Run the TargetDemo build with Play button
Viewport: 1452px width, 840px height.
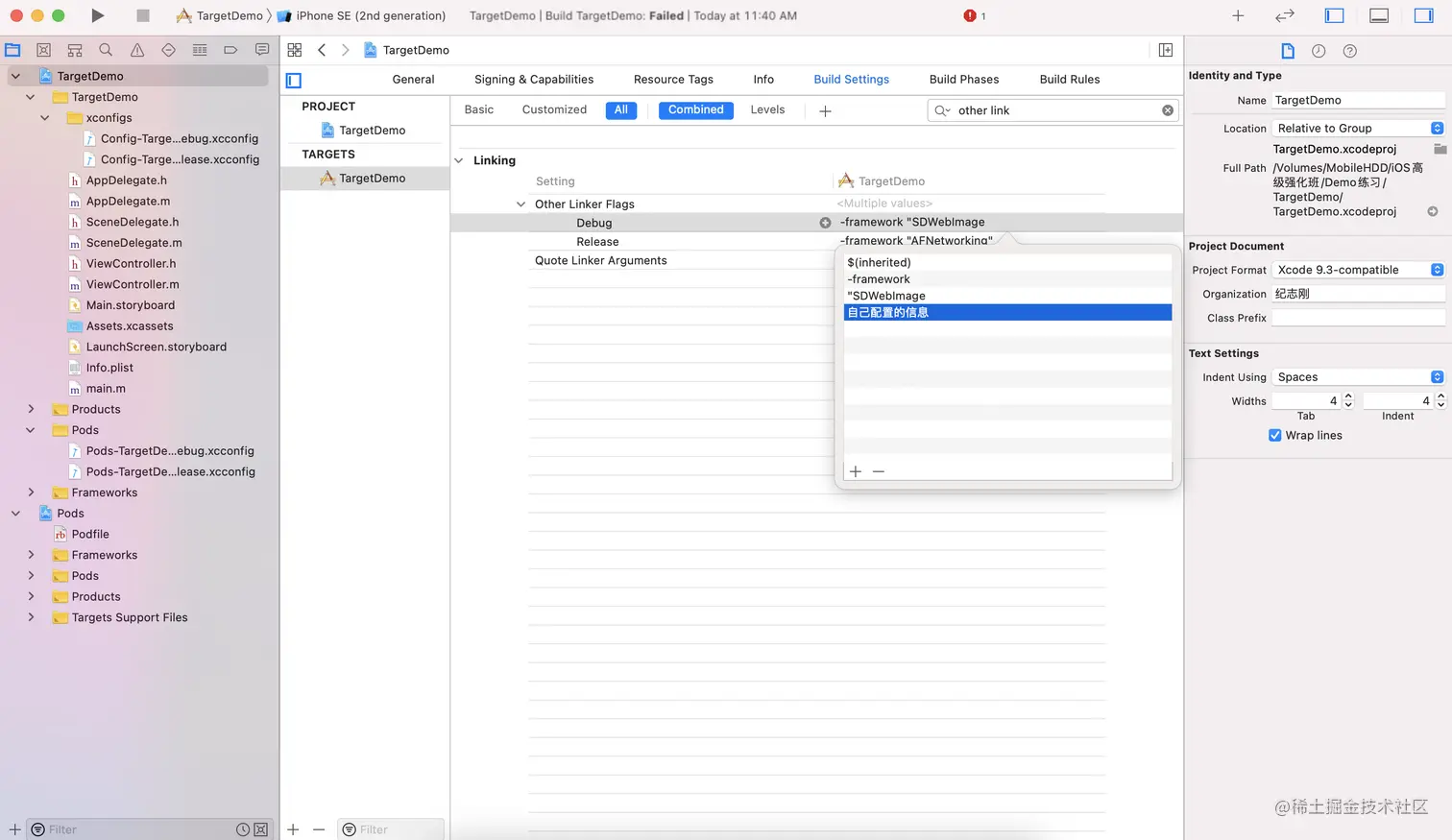tap(97, 15)
